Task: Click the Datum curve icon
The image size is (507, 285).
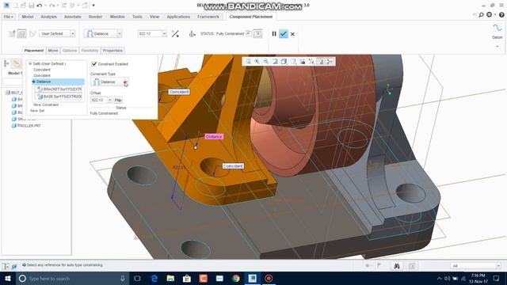Action: [497, 28]
